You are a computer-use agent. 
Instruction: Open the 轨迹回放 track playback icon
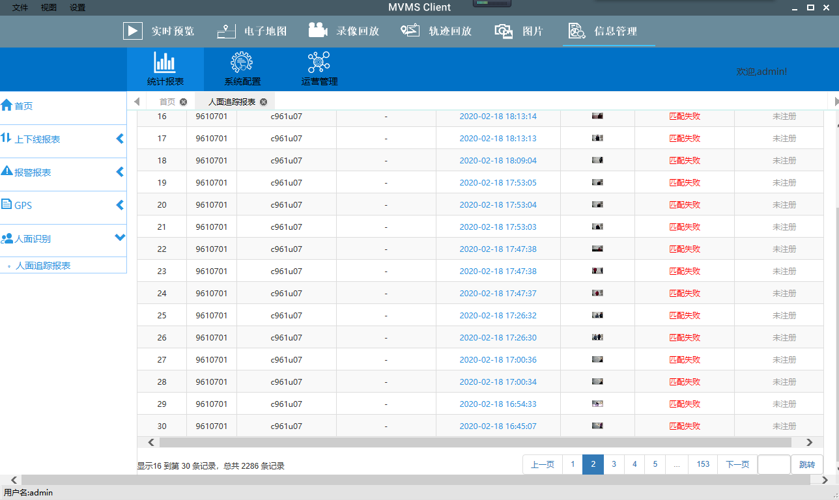(x=410, y=31)
